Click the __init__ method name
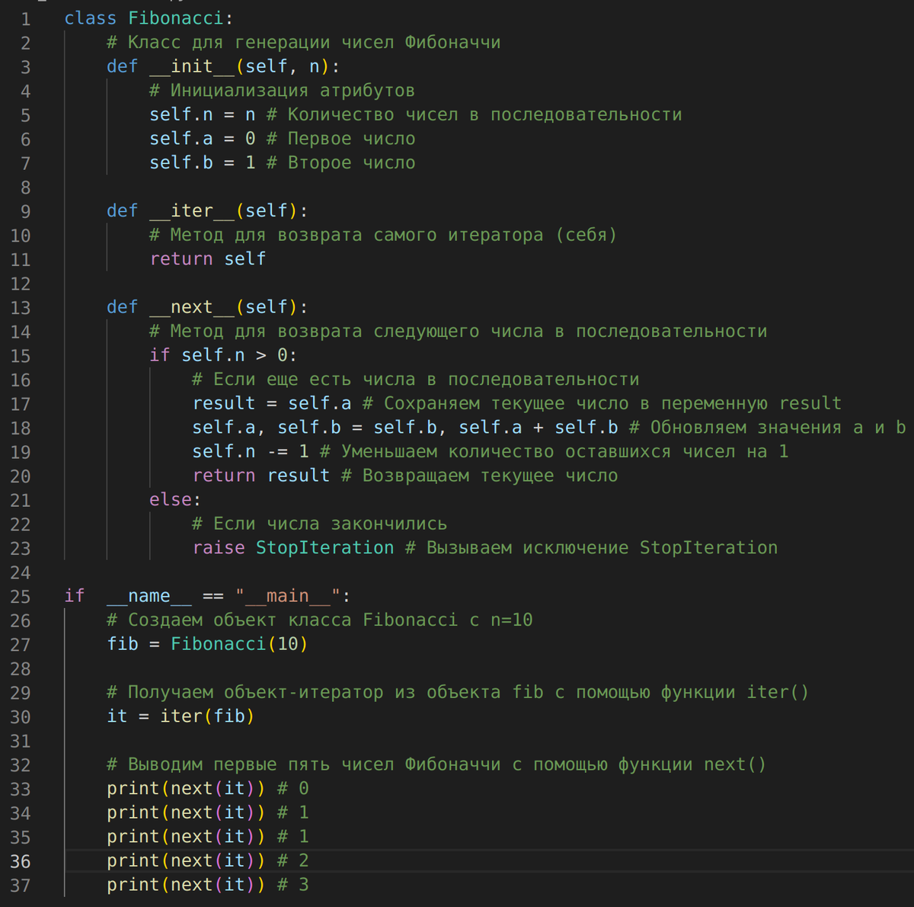The height and width of the screenshot is (907, 914). coord(192,66)
